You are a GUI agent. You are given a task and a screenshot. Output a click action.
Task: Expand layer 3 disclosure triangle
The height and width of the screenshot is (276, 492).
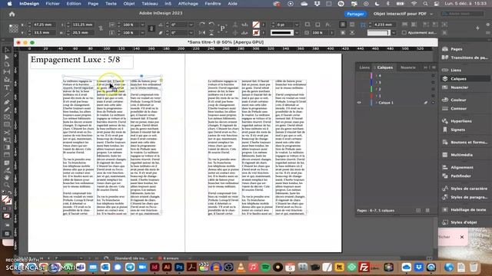pyautogui.click(x=376, y=82)
